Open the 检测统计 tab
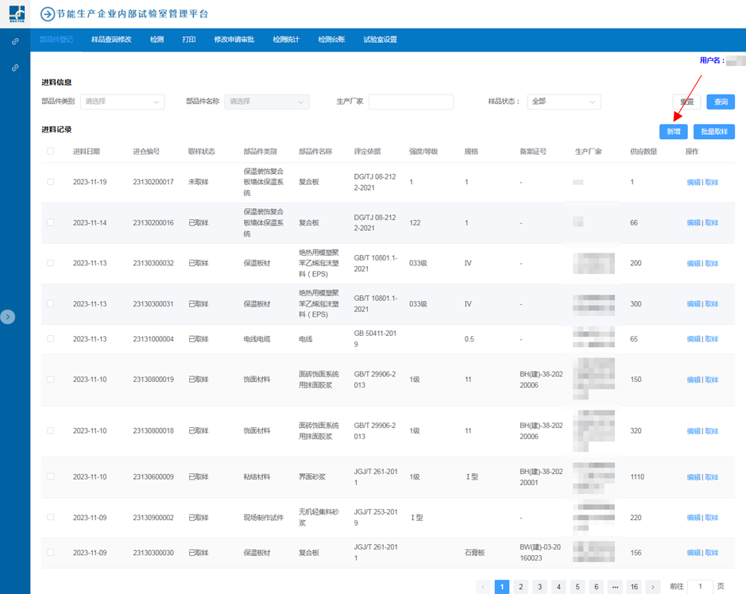 point(286,40)
